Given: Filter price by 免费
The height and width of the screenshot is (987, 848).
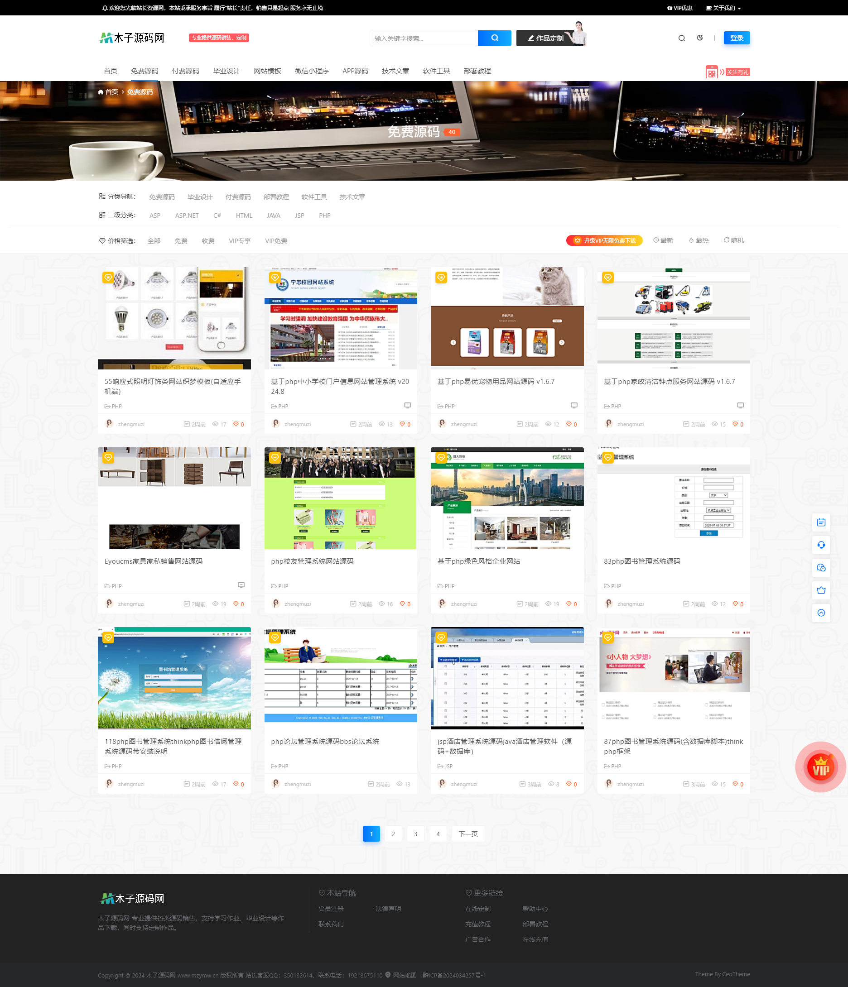Looking at the screenshot, I should [x=181, y=241].
